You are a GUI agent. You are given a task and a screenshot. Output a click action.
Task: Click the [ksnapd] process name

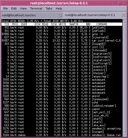(x=98, y=132)
